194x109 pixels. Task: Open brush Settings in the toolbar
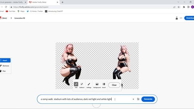pos(89,85)
